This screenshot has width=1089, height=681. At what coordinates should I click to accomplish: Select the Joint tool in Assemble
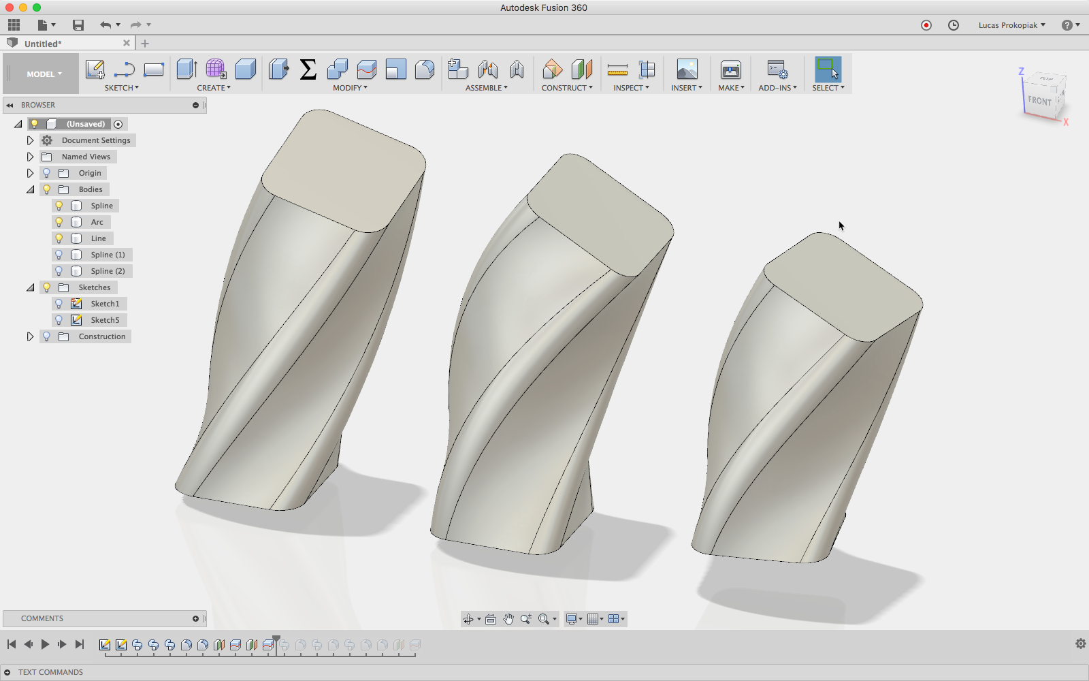point(487,69)
